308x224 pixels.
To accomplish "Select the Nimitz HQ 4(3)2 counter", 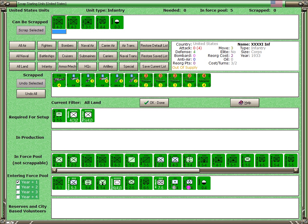I will pos(73,115).
